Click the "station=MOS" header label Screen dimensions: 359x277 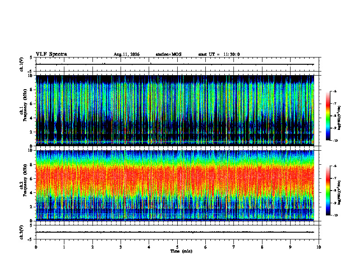169,54
